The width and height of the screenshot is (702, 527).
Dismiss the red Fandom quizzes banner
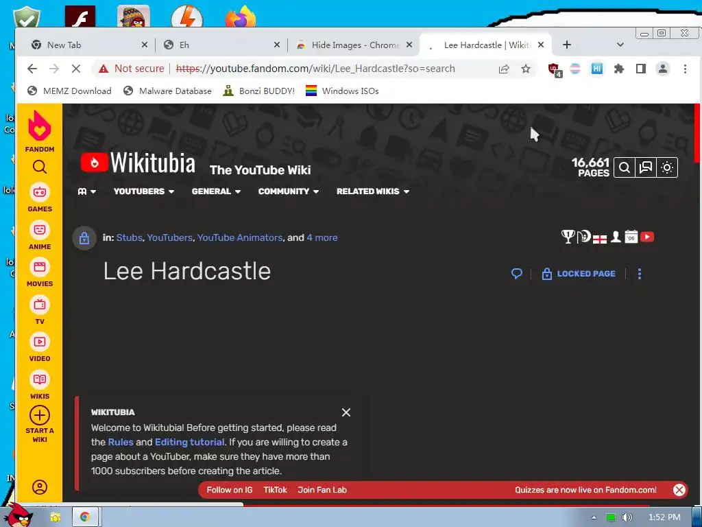(679, 490)
